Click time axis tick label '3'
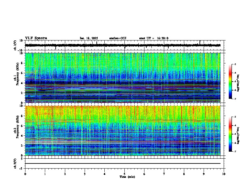252x195 pixels. (85, 174)
